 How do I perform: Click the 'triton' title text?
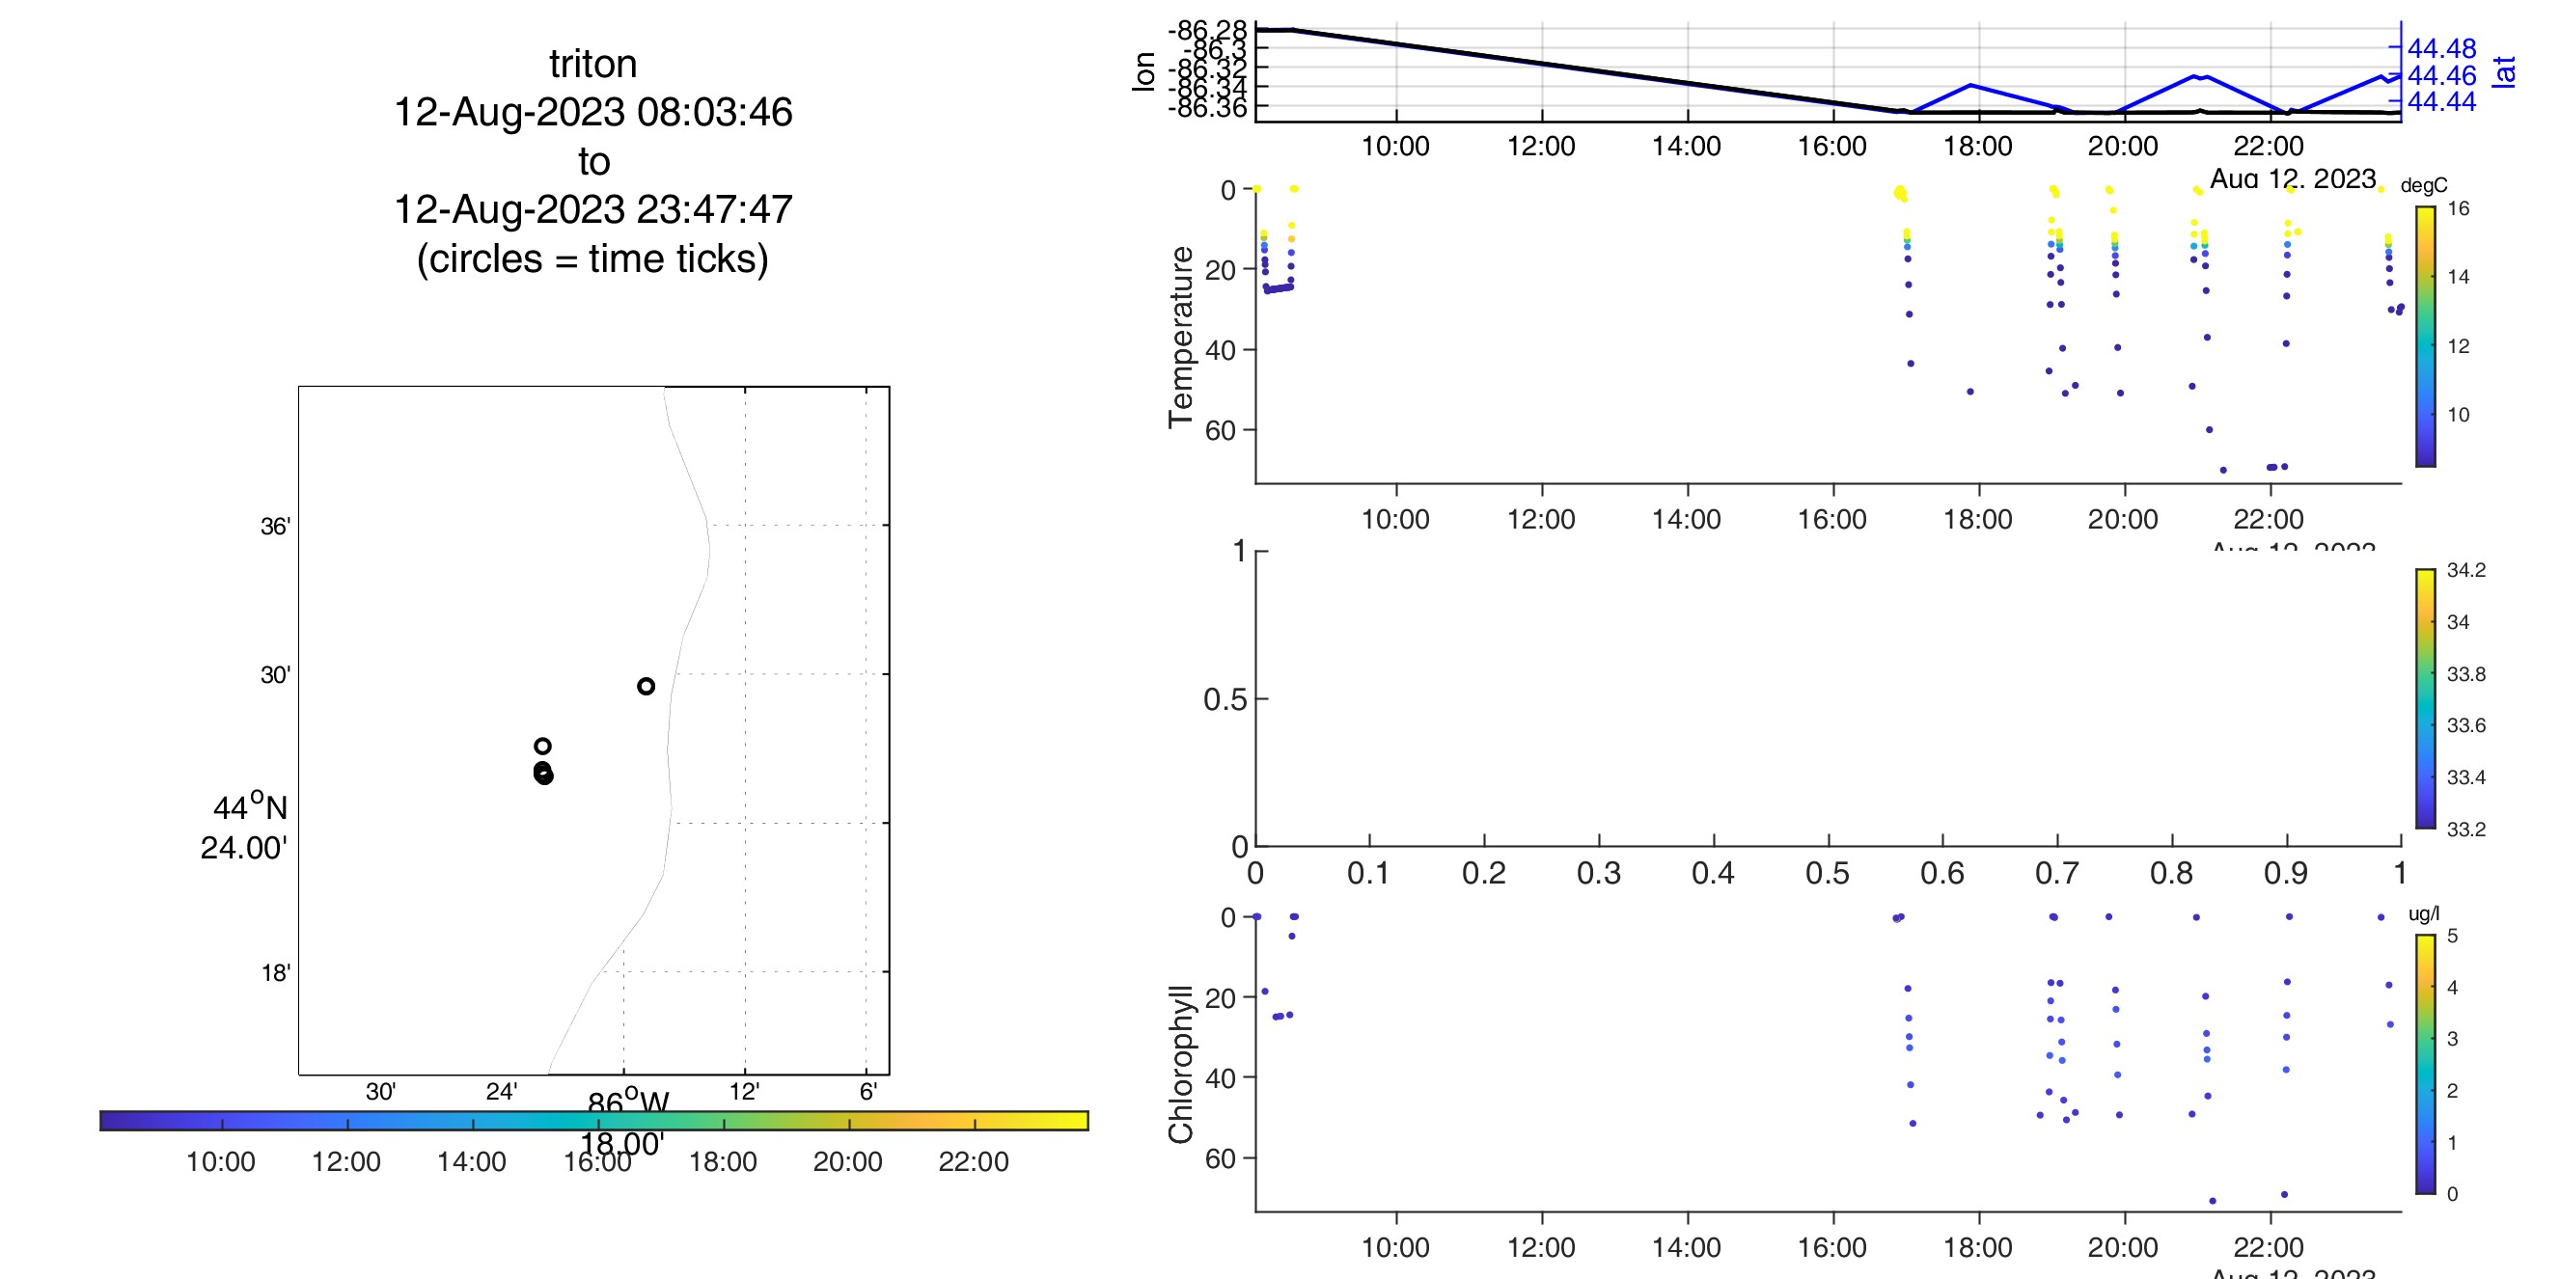click(593, 64)
